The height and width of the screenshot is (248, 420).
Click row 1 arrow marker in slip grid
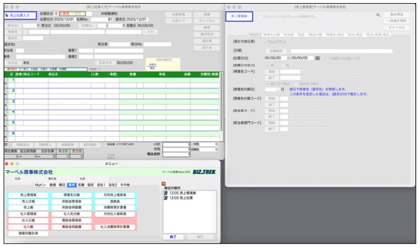(6, 83)
